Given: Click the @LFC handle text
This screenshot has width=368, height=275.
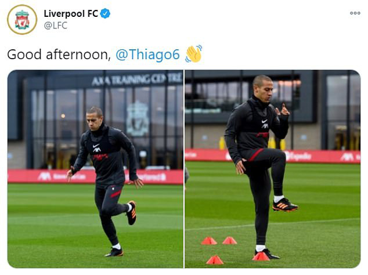Looking at the screenshot, I should (x=56, y=26).
